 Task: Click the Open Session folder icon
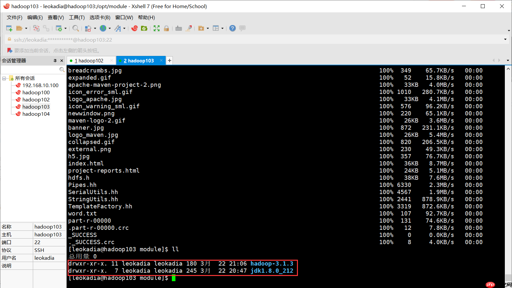[19, 28]
